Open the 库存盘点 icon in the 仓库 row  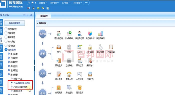click(x=69, y=88)
